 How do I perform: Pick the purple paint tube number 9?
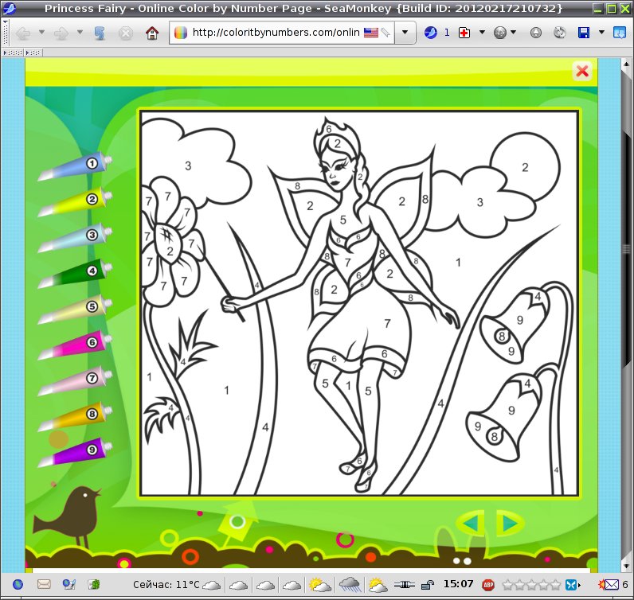pyautogui.click(x=75, y=454)
